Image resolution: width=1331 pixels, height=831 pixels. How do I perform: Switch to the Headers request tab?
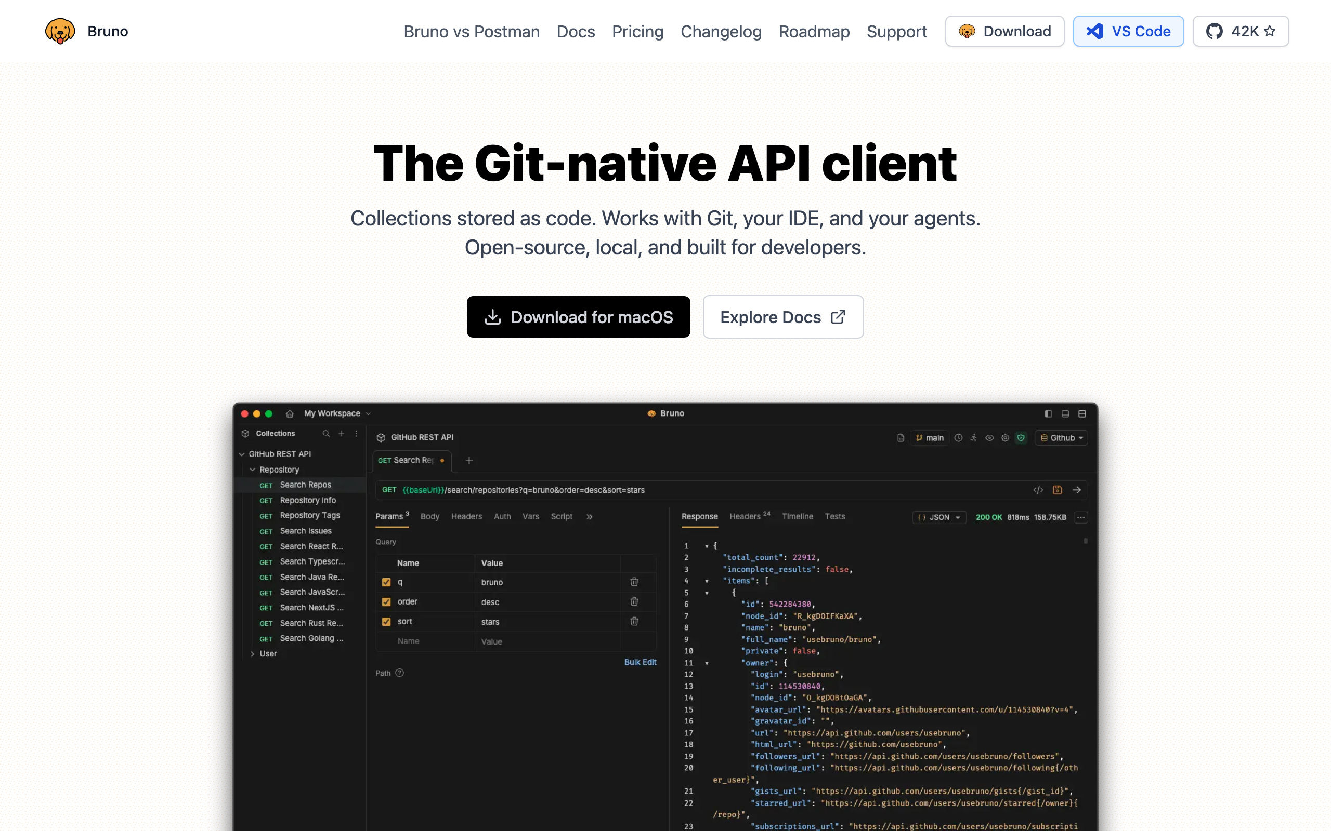click(466, 517)
